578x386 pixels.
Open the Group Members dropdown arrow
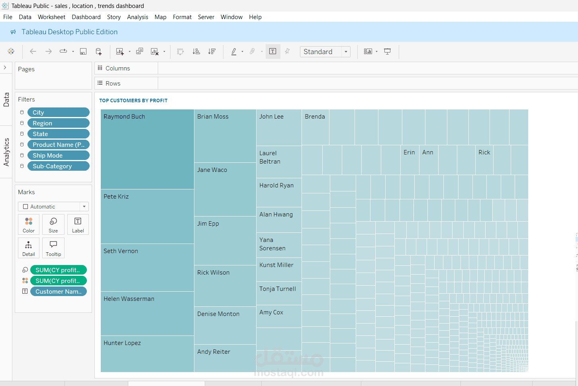pyautogui.click(x=262, y=51)
